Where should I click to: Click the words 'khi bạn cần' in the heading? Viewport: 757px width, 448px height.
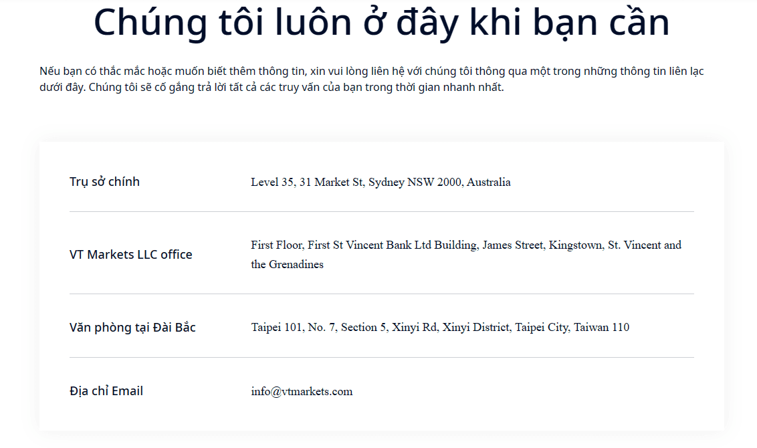[569, 22]
